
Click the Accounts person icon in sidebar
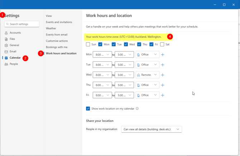6,33
